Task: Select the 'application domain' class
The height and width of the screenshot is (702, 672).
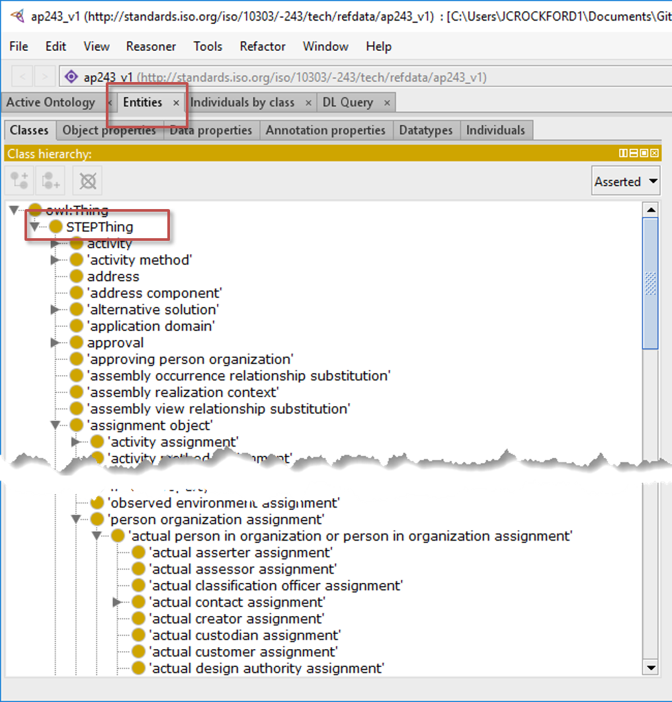Action: tap(151, 326)
